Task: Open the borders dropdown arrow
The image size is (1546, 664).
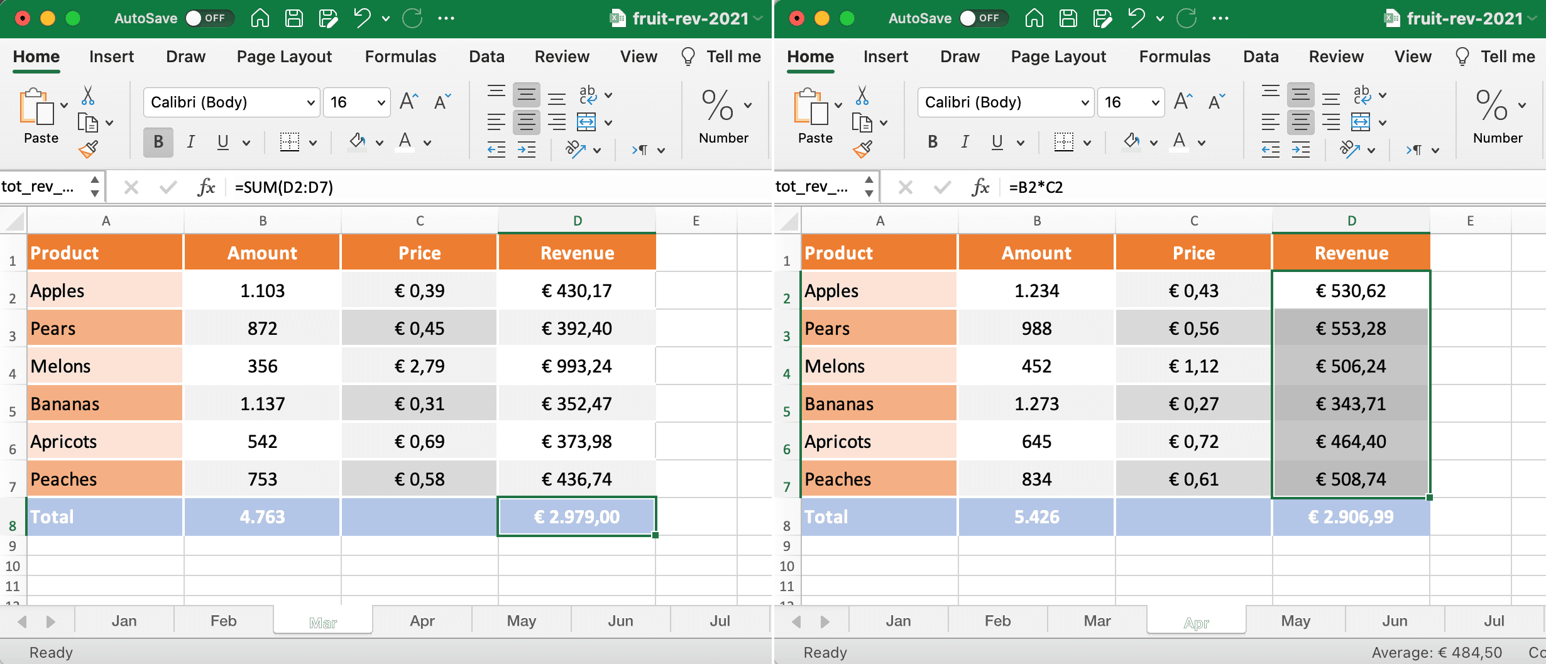Action: [x=312, y=142]
